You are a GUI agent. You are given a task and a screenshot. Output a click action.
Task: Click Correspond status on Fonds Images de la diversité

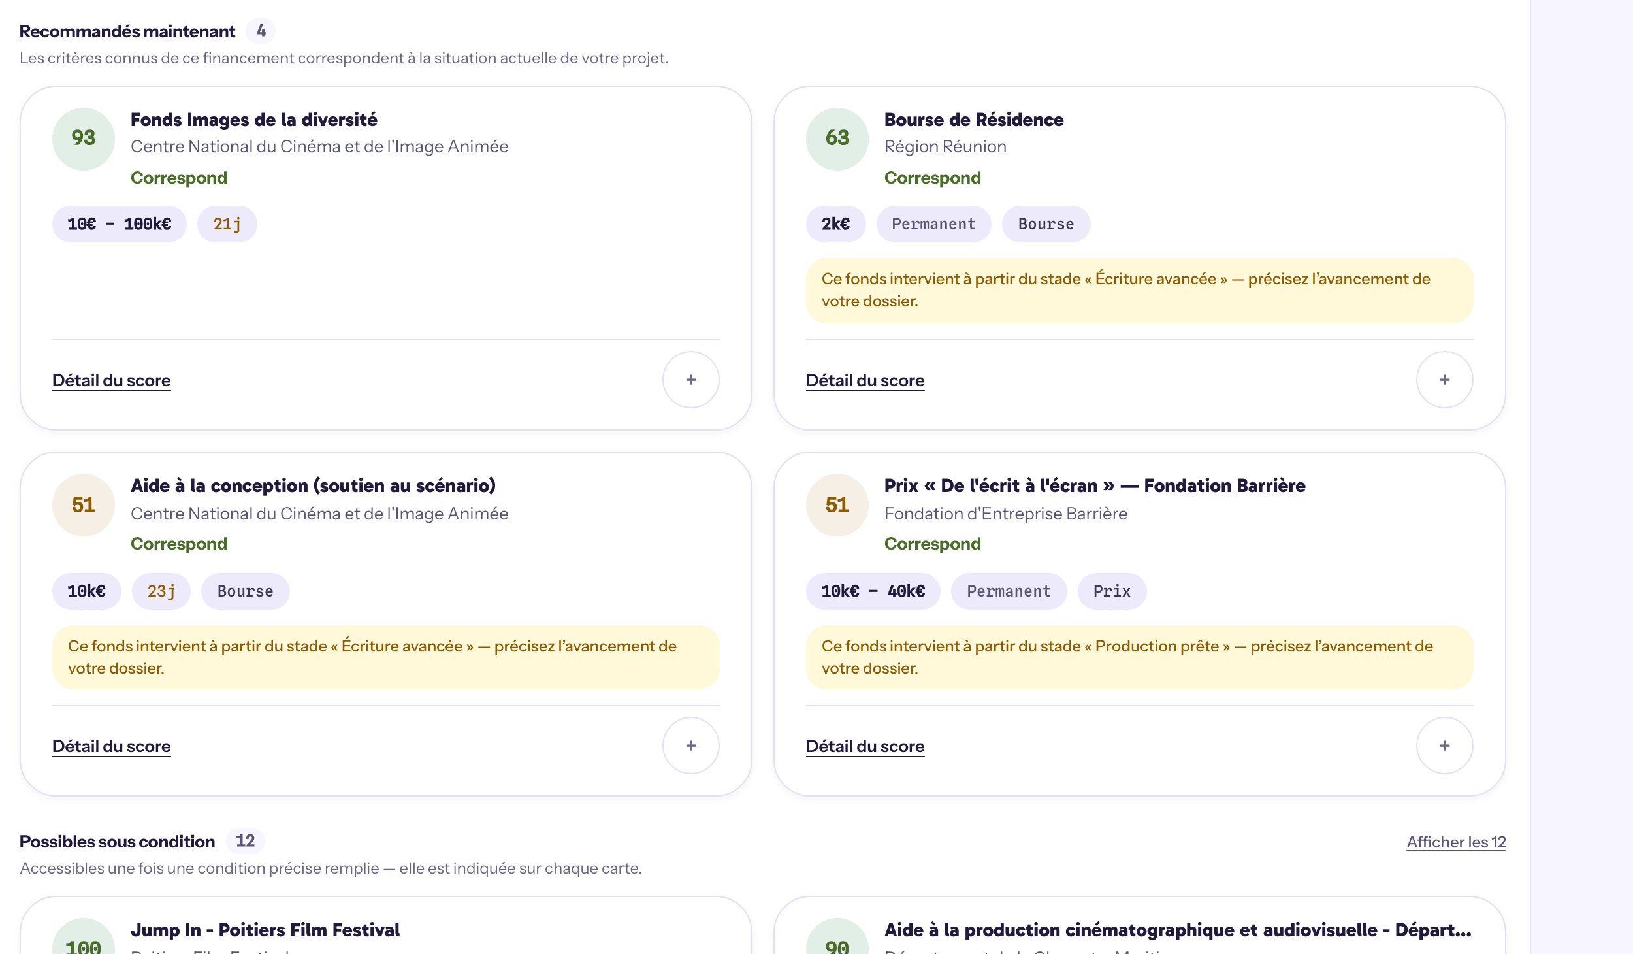click(179, 178)
